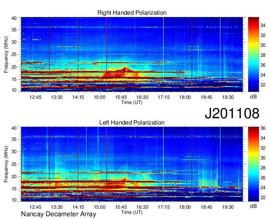
Task: Click the Right Handed Polarization spectrogram image
Action: coord(132,54)
